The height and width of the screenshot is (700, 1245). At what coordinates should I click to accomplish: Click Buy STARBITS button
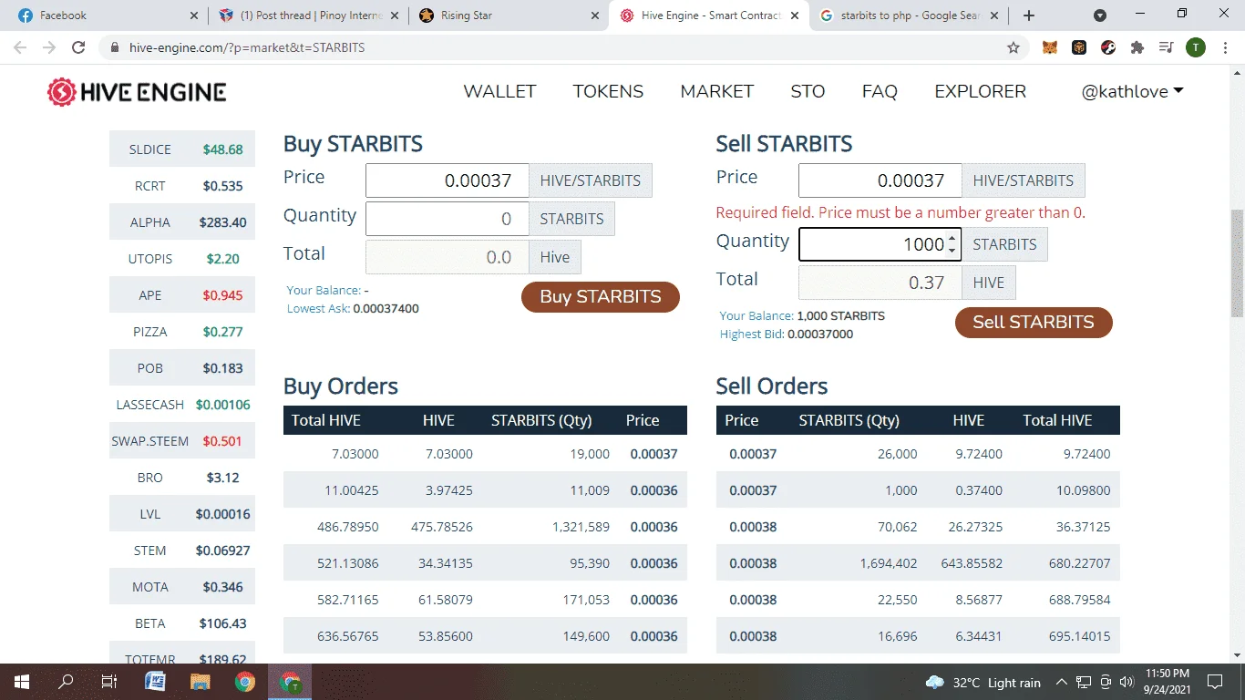click(601, 297)
